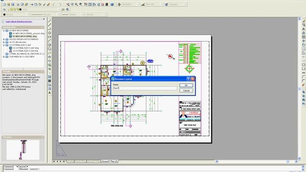Open the Learn about drawing recovery link
The height and width of the screenshot is (172, 306).
(x=19, y=21)
